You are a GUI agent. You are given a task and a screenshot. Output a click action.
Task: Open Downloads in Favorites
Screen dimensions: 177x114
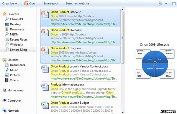[x=17, y=29]
